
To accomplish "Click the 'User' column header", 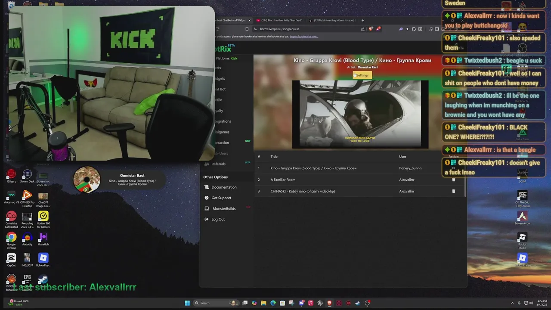I will (402, 157).
